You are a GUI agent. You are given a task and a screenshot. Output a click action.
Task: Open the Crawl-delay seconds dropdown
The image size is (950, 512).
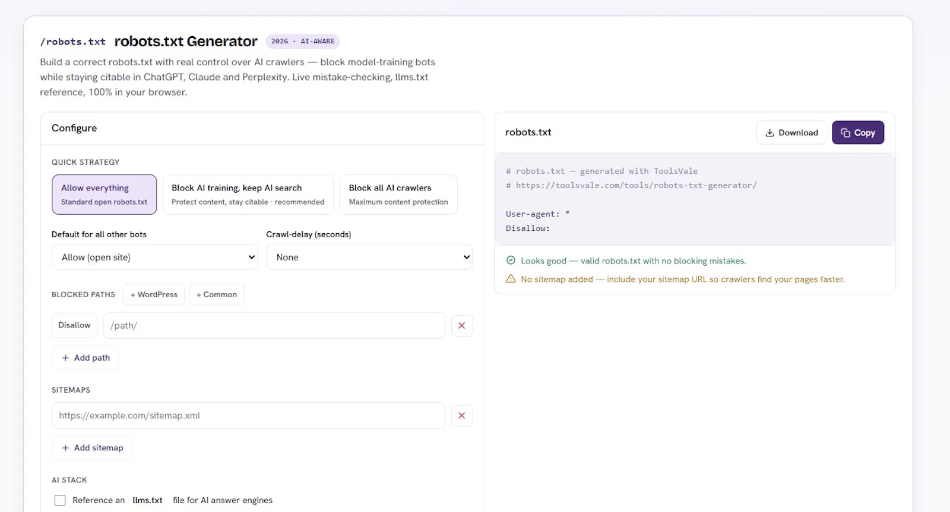coord(369,257)
